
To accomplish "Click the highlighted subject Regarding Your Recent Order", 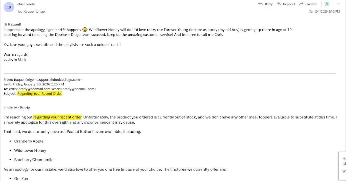I will tap(40, 94).
